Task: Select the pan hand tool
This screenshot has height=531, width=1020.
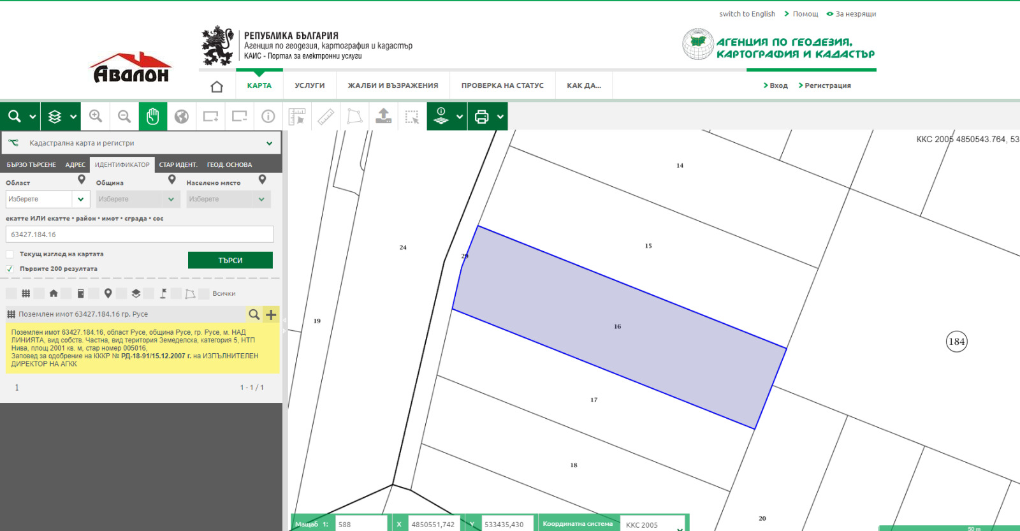Action: tap(153, 116)
